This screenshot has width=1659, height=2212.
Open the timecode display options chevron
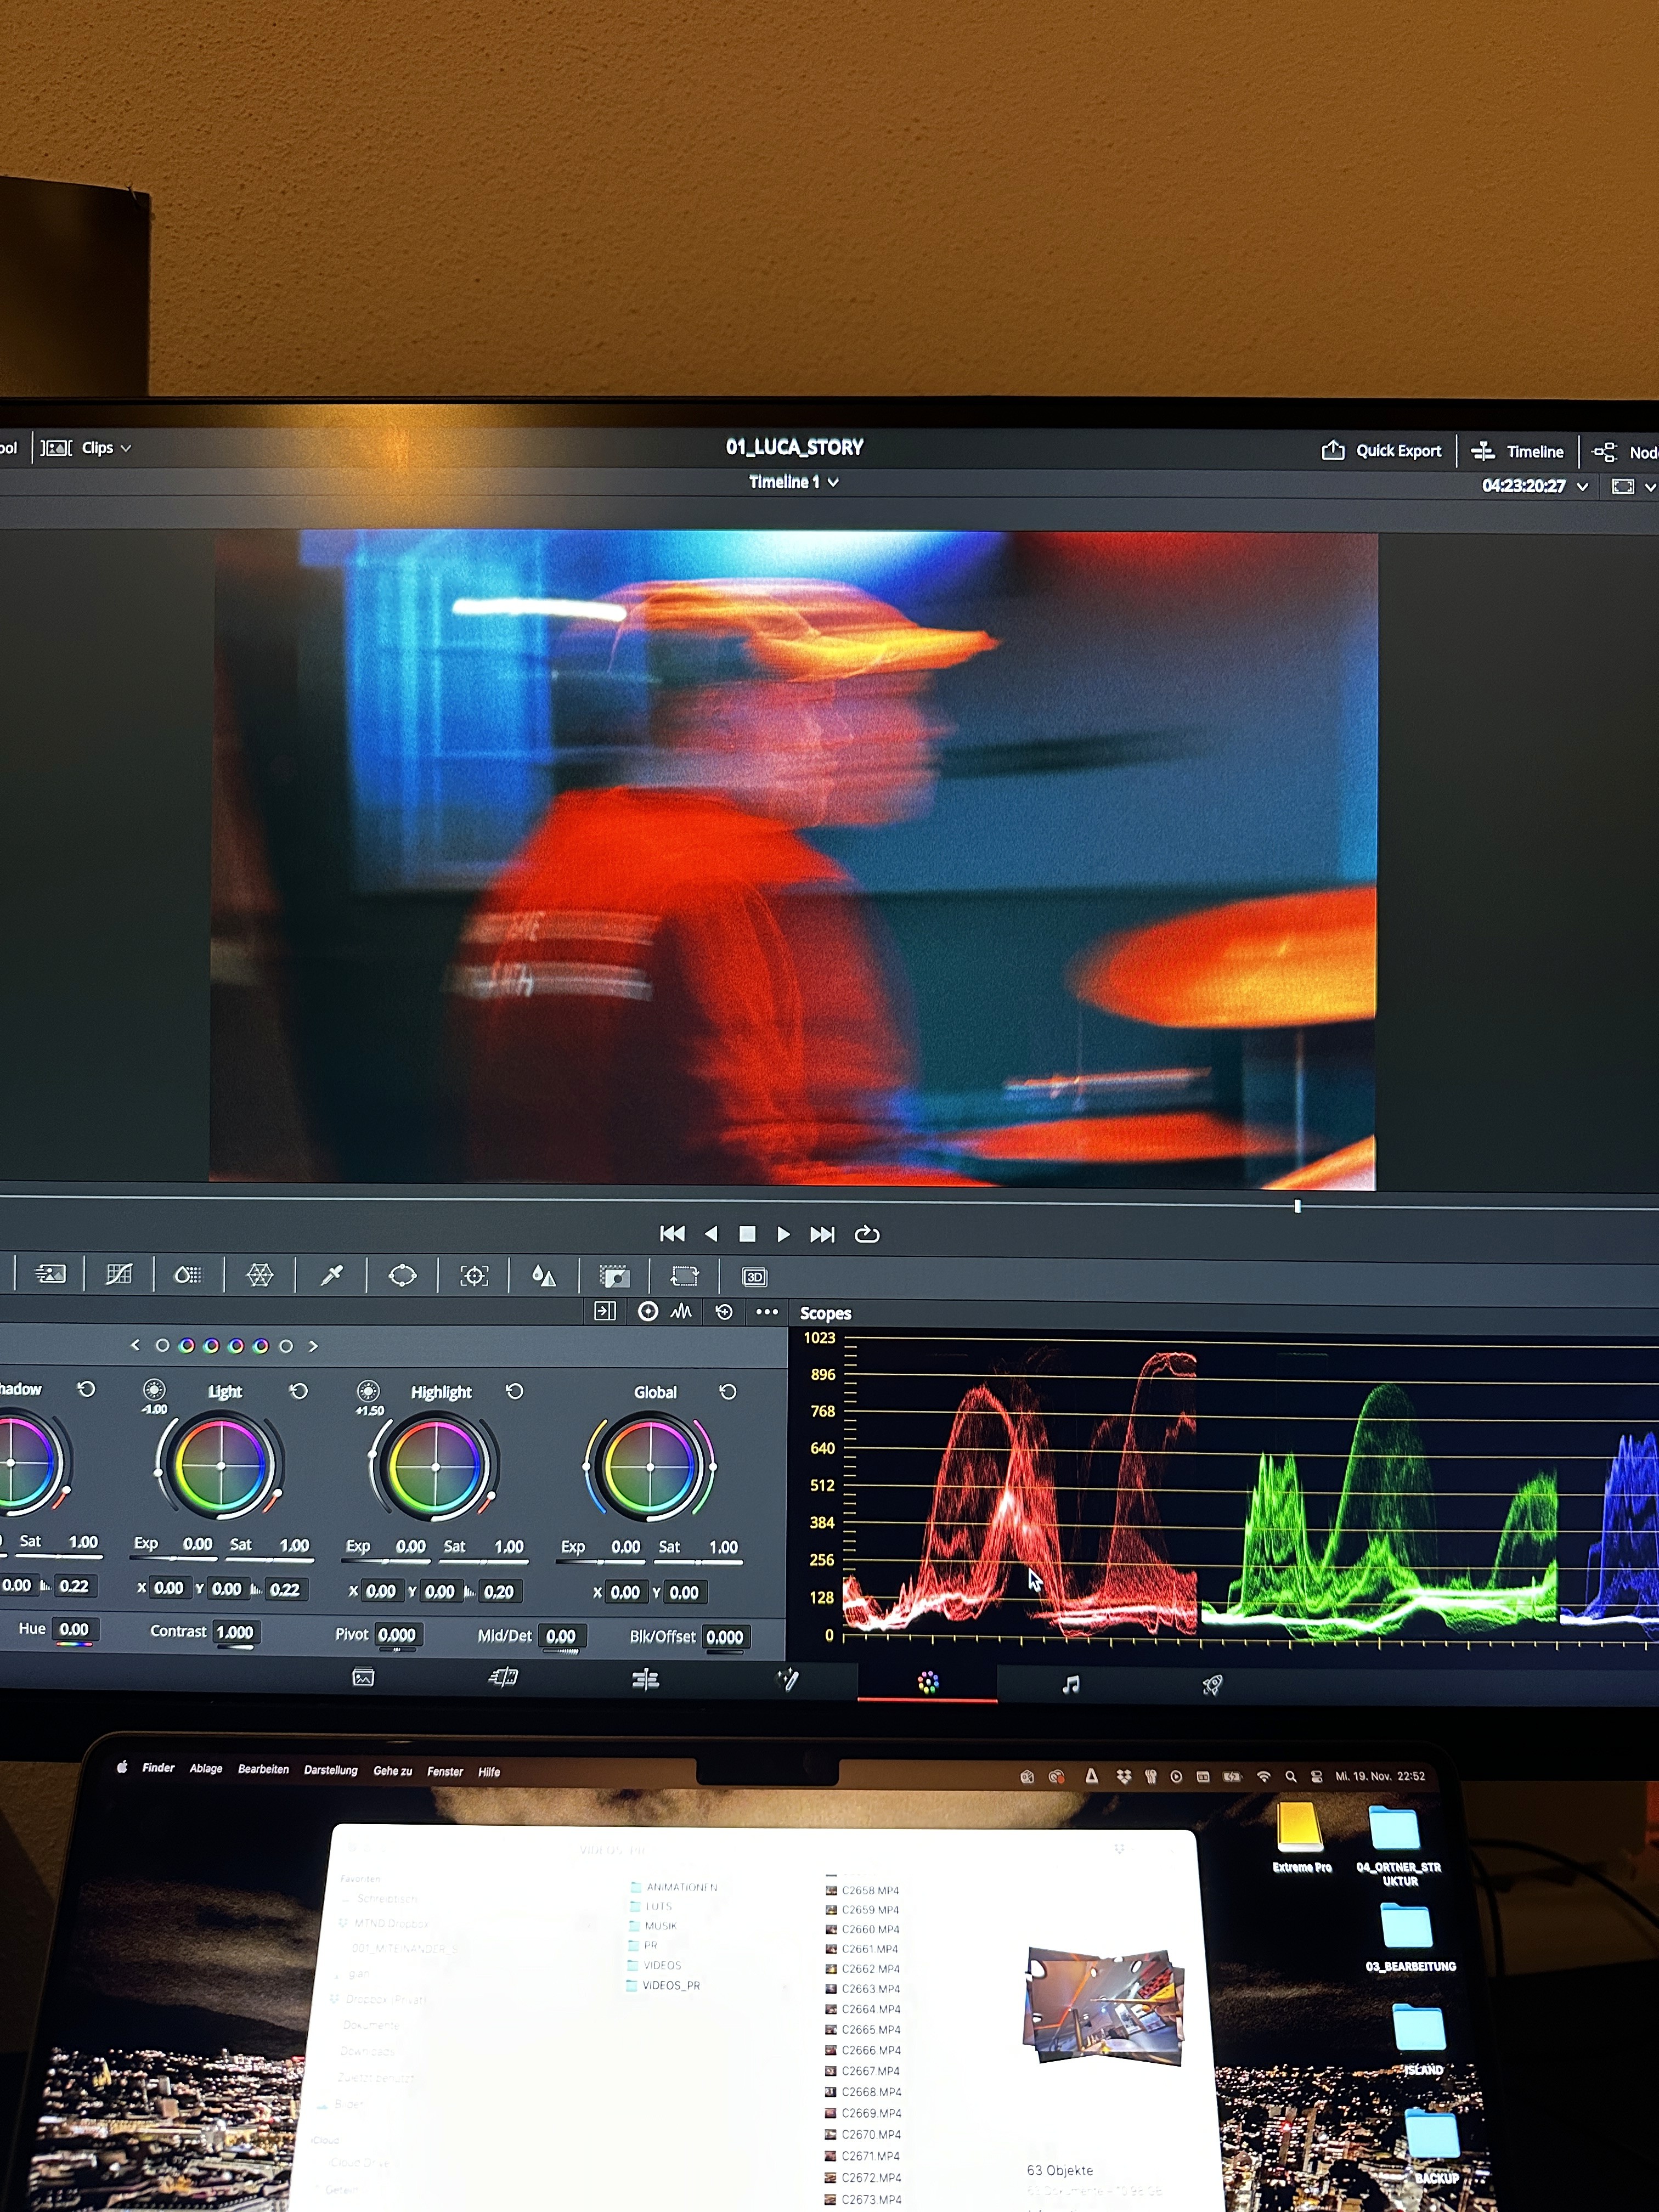point(1582,487)
